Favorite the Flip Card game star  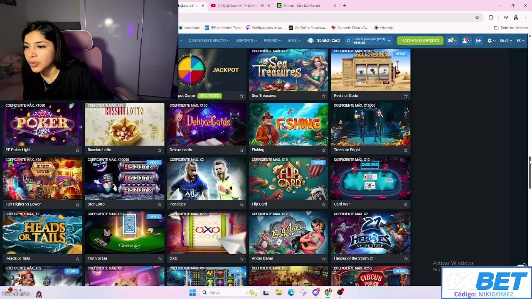click(x=324, y=204)
